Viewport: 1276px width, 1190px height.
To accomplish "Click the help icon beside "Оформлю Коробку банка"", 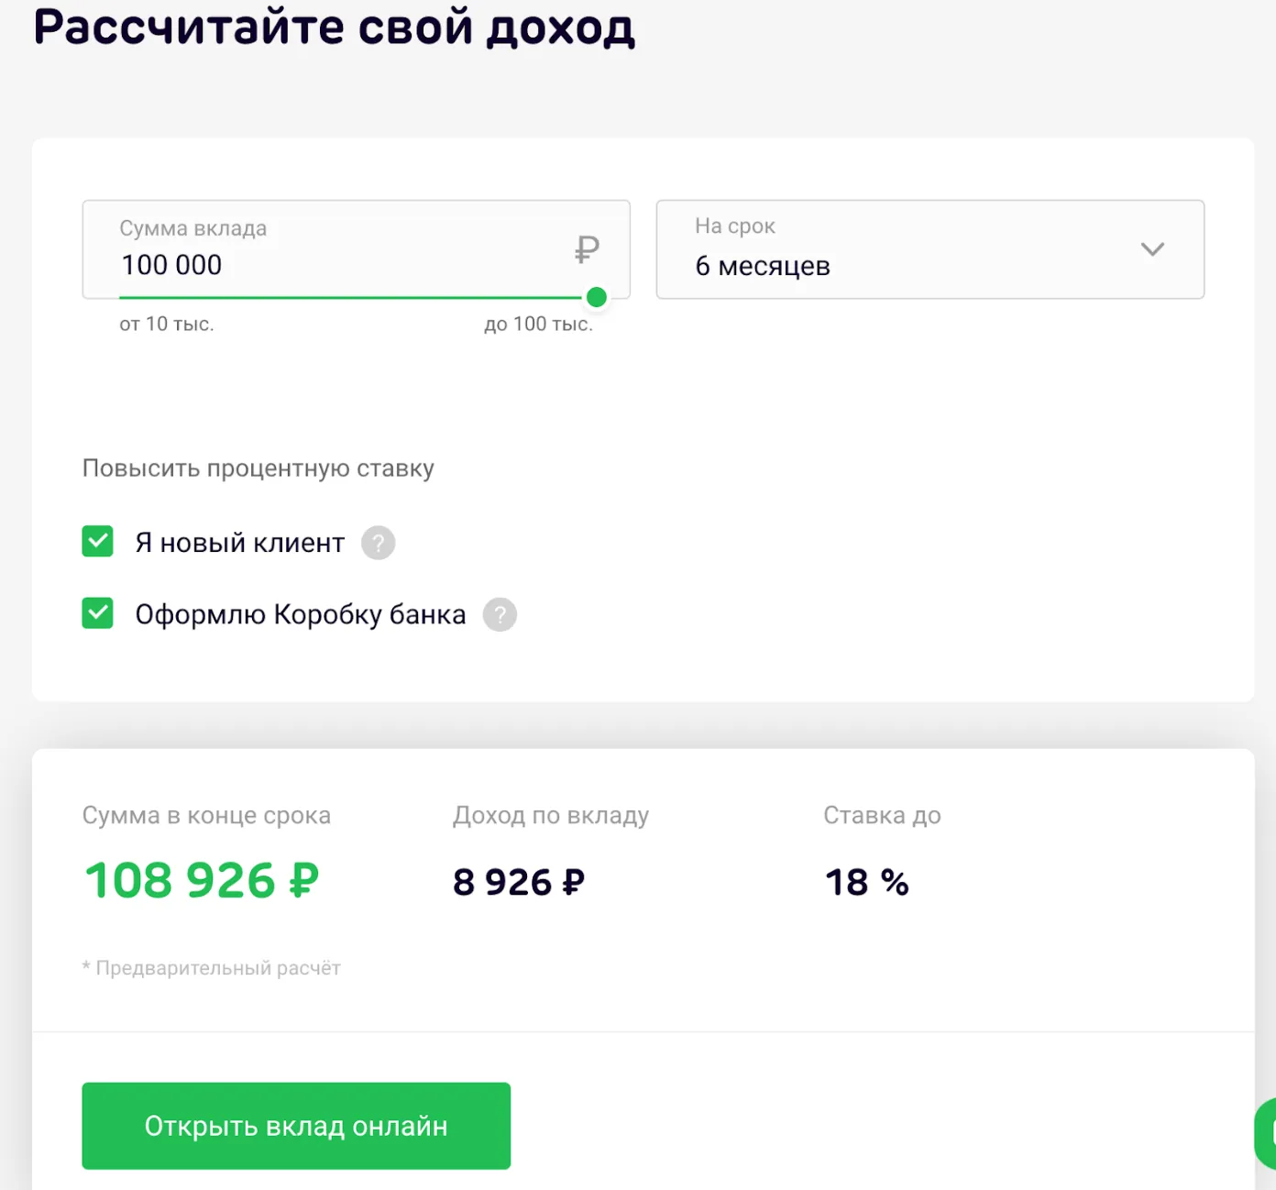I will click(500, 614).
